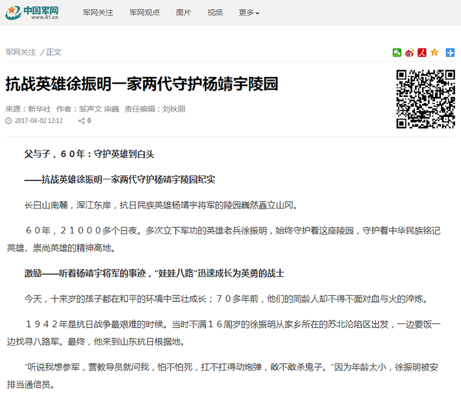Expand the 更多 dropdown menu
Screen dimensions: 461x396
(249, 13)
